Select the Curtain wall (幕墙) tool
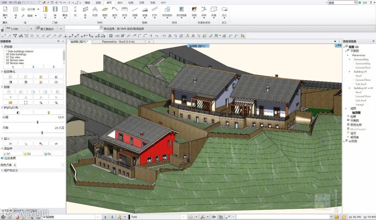The width and height of the screenshot is (376, 220). click(x=65, y=12)
